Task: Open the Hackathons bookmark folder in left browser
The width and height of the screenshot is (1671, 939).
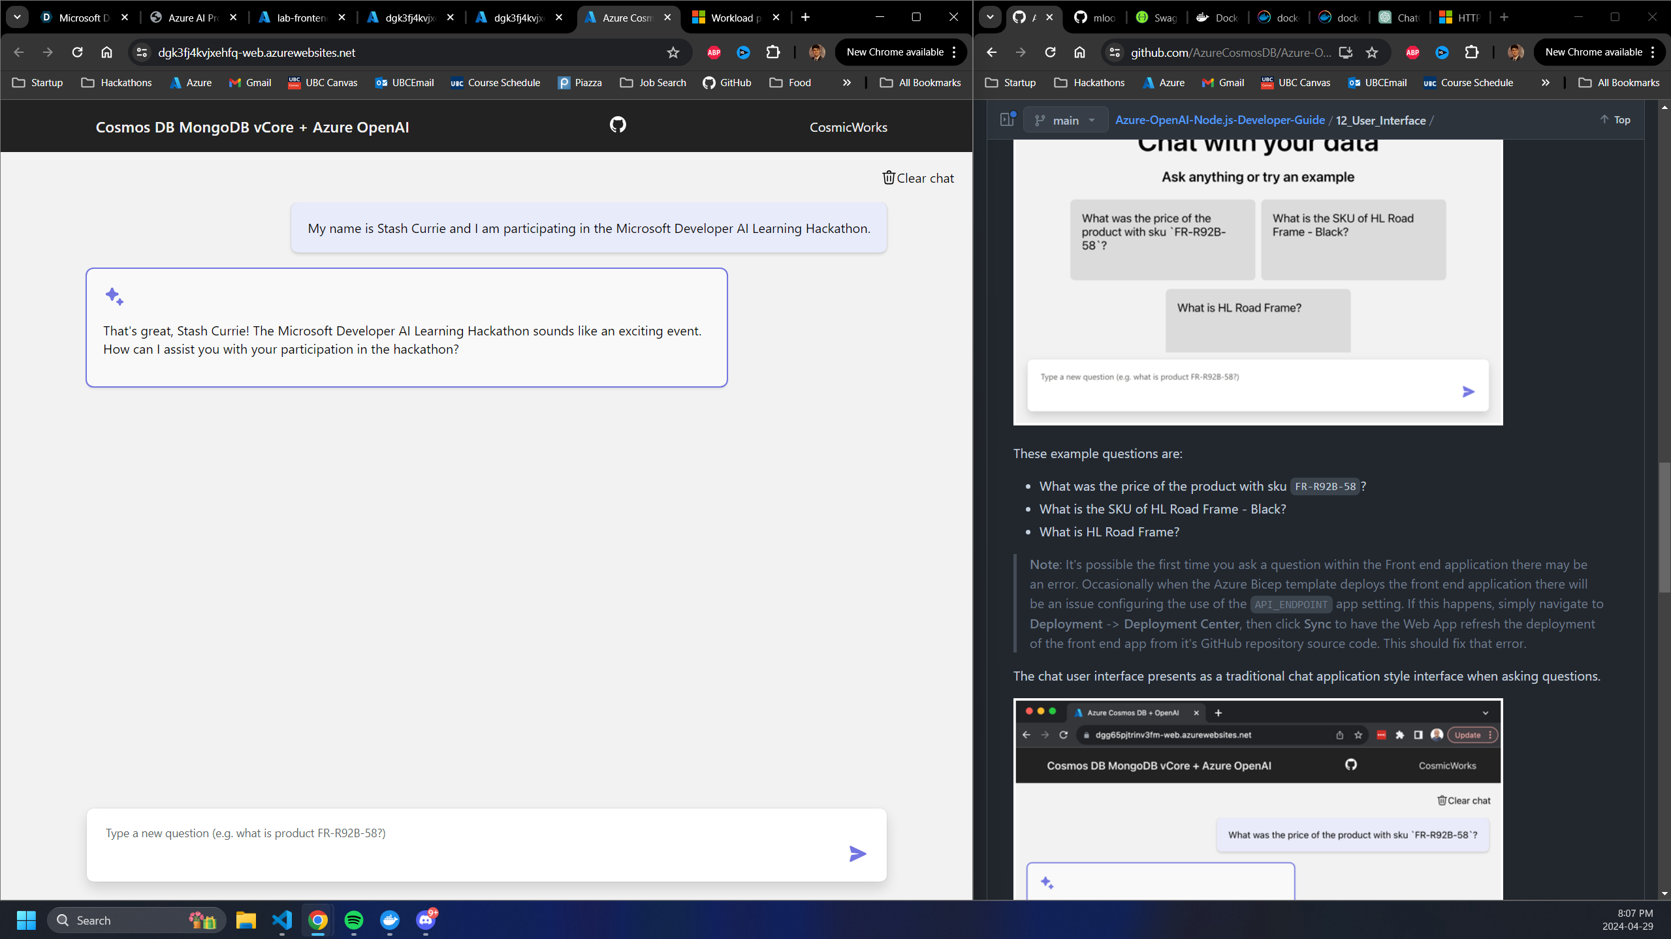Action: pos(117,83)
